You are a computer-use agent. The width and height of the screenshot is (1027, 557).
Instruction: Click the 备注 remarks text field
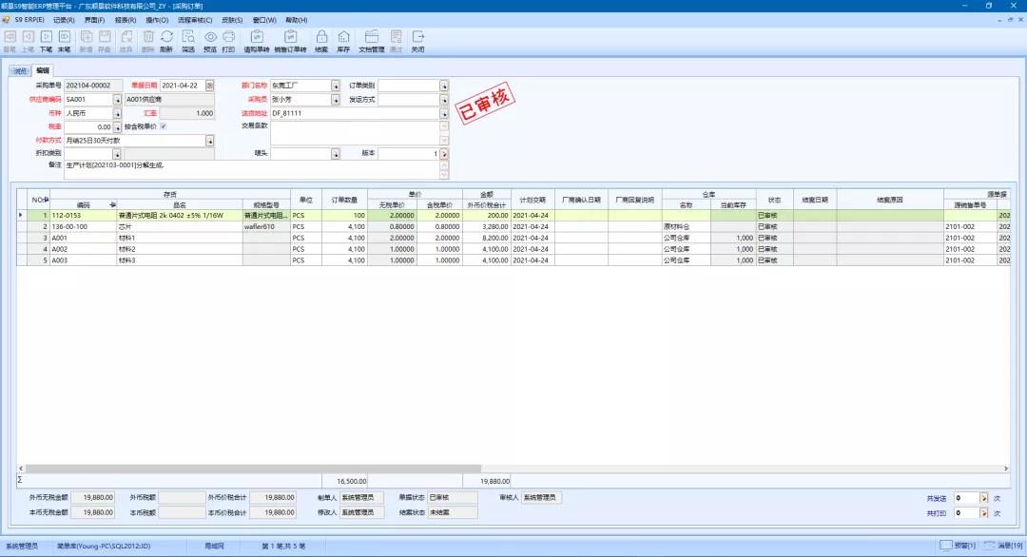pos(247,165)
